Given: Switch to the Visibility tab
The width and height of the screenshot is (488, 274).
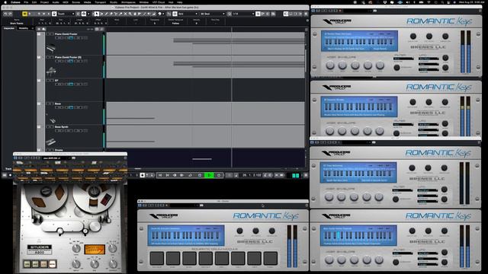Looking at the screenshot, I should (24, 28).
